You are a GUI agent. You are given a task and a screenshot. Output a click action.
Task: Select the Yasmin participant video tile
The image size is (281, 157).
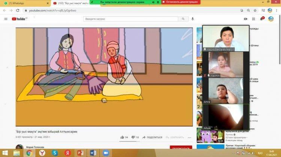pos(226,65)
